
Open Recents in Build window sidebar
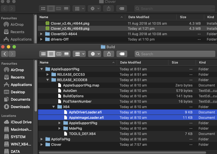click(x=14, y=77)
